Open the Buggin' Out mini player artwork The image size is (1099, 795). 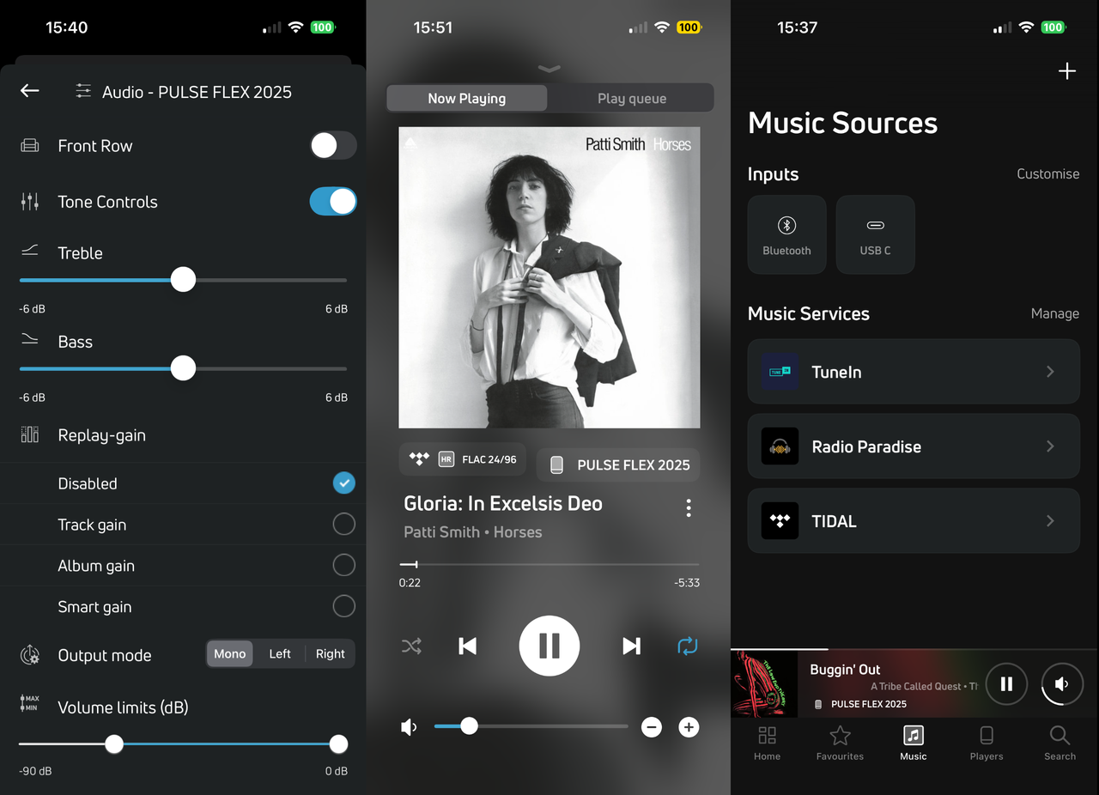(x=764, y=684)
